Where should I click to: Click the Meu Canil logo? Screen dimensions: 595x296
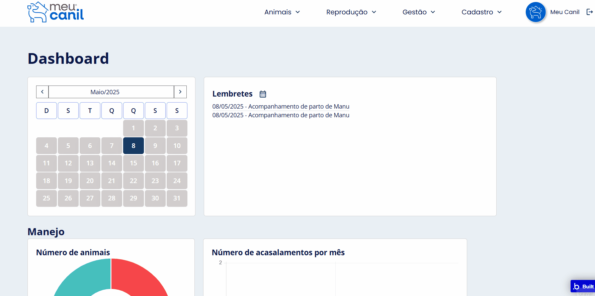pos(56,12)
